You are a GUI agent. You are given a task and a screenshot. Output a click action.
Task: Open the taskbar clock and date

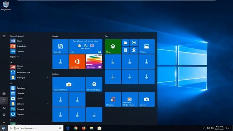coord(219,128)
